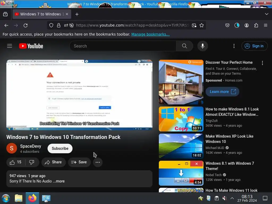Screen dimensions: 272x204
Task: Close the Windows 7 to Windows tab
Action: (67, 14)
